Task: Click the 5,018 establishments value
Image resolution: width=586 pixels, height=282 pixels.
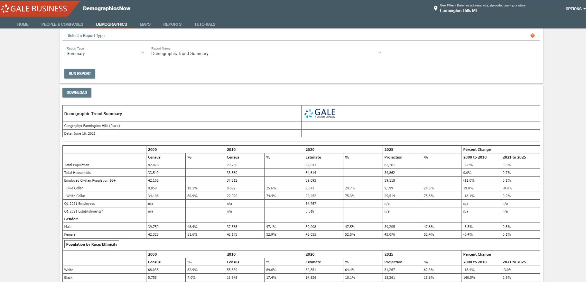Action: [x=310, y=211]
